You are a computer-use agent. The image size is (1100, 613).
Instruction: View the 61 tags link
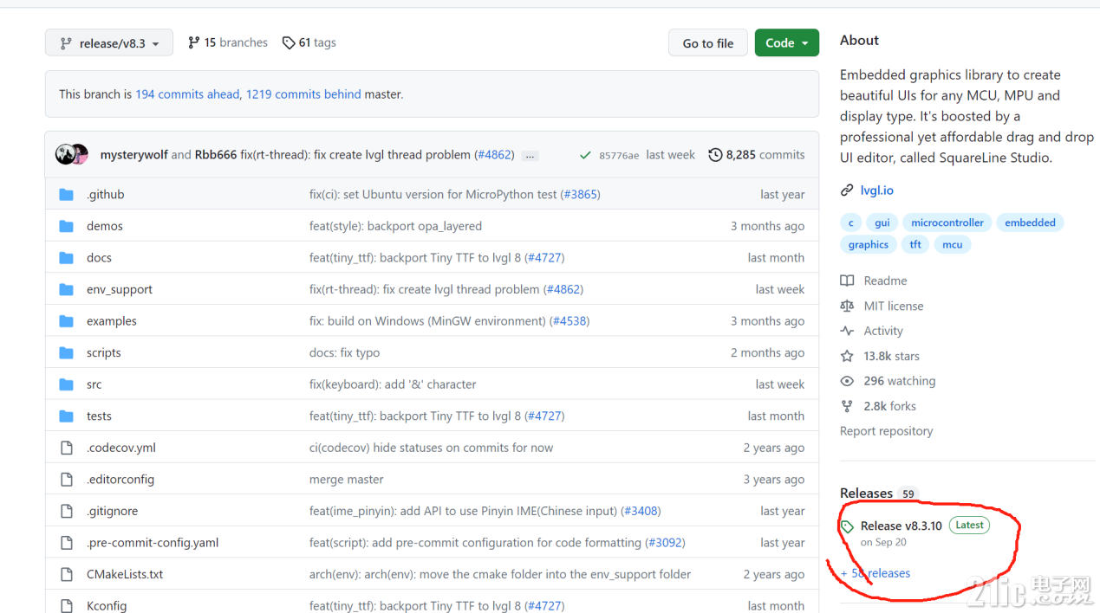click(309, 42)
